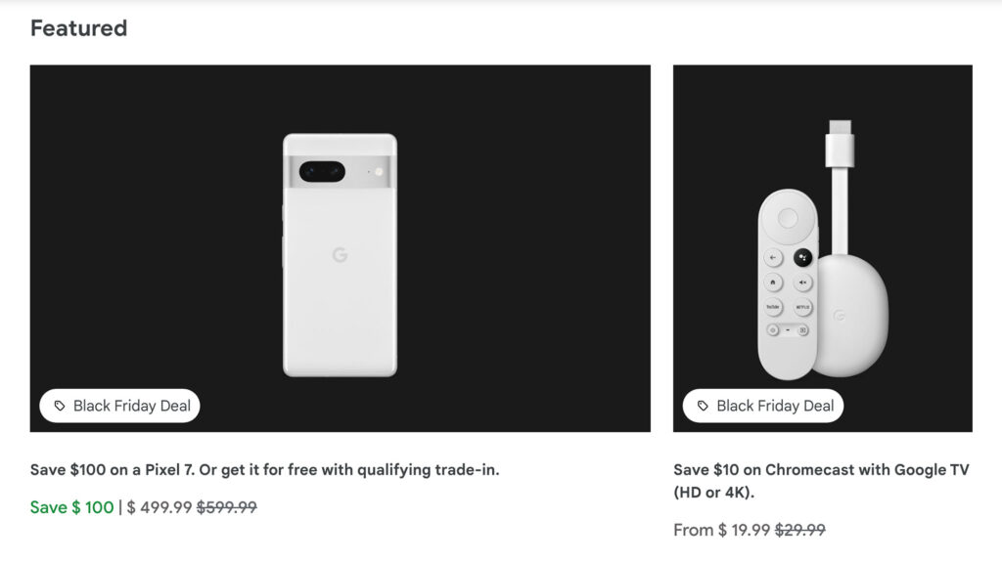The image size is (1002, 563).
Task: Click the green Save $ 100 text
Action: pyautogui.click(x=71, y=507)
